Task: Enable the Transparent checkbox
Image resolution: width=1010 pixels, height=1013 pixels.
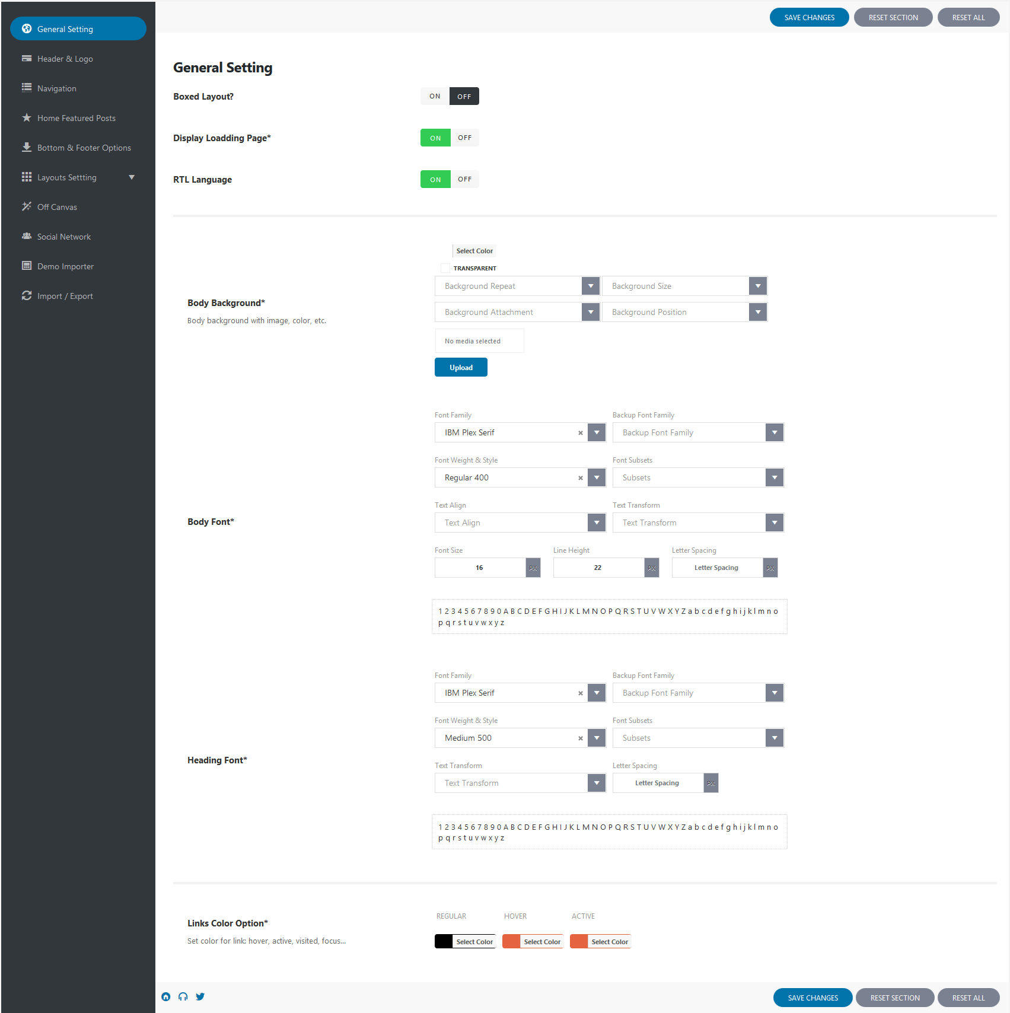Action: pyautogui.click(x=445, y=268)
